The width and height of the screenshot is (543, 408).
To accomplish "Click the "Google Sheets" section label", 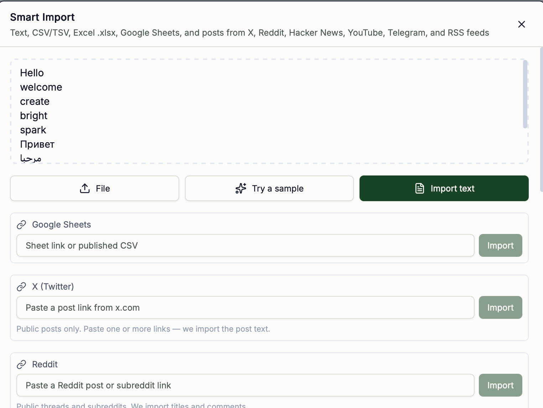I will pyautogui.click(x=62, y=225).
